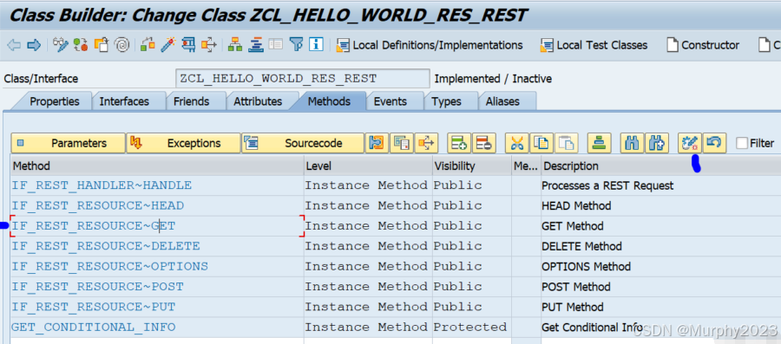The width and height of the screenshot is (781, 344).
Task: Click the Other Object icon
Action: pyautogui.click(x=102, y=45)
